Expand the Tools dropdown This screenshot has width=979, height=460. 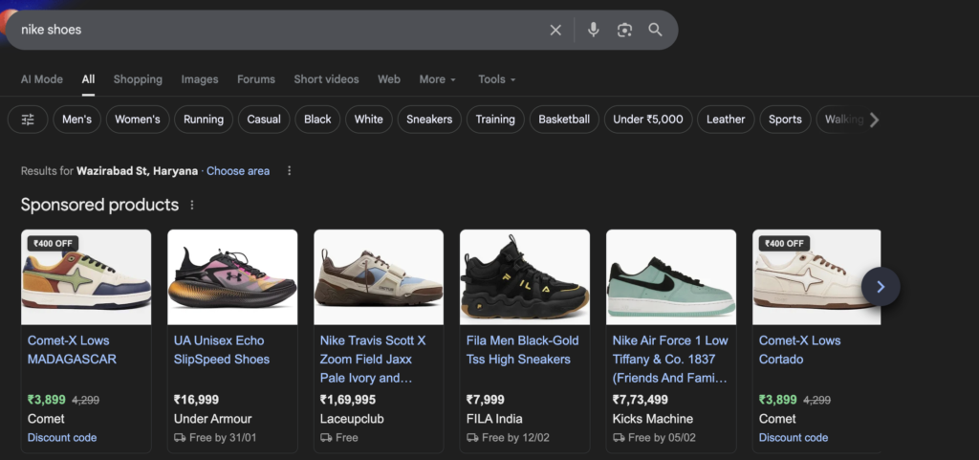[496, 79]
